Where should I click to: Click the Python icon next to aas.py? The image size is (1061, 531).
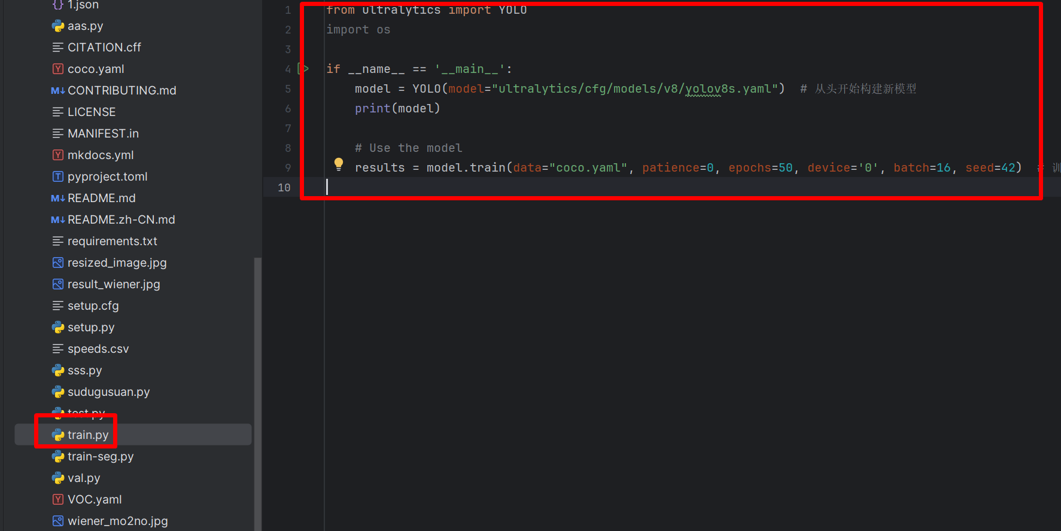pos(58,26)
